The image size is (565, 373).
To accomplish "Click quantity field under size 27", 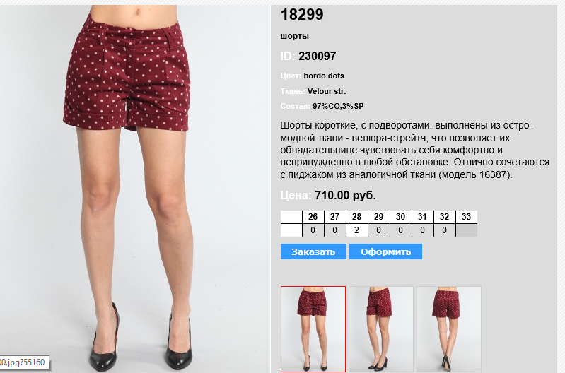I will [334, 230].
